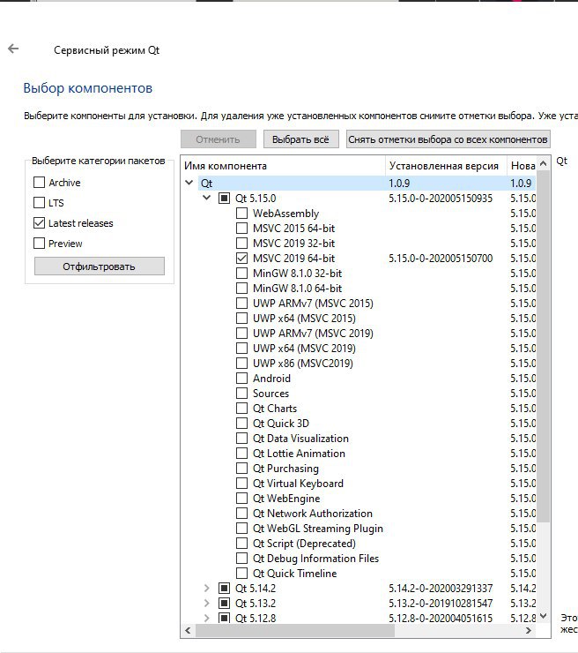Toggle the Qt 5.15.0 partial checkbox
This screenshot has width=578, height=653.
(224, 199)
